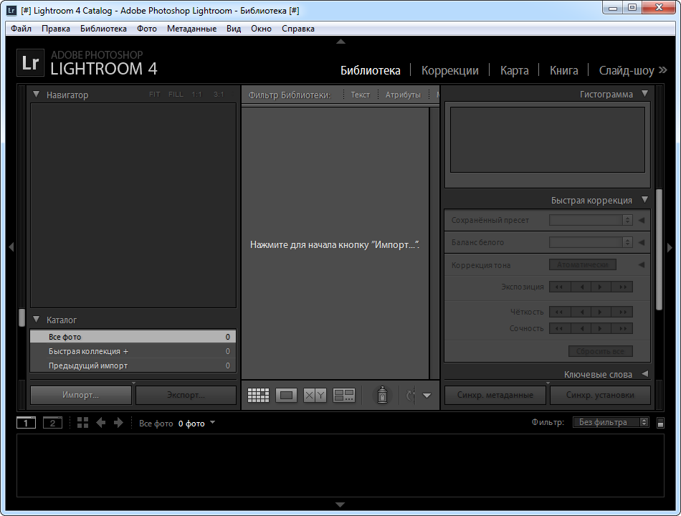The width and height of the screenshot is (681, 516).
Task: Increase Clarity (Чёткость) by small step
Action: click(601, 312)
